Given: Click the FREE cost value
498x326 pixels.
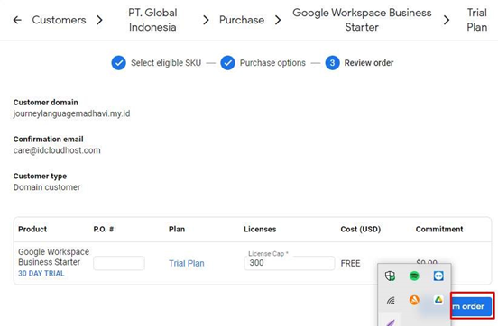Looking at the screenshot, I should [x=350, y=263].
